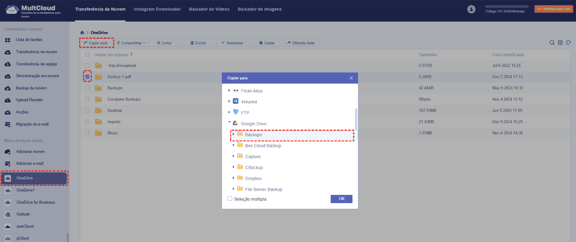This screenshot has width=576, height=242.
Task: Expand the FTP tree node
Action: [229, 112]
